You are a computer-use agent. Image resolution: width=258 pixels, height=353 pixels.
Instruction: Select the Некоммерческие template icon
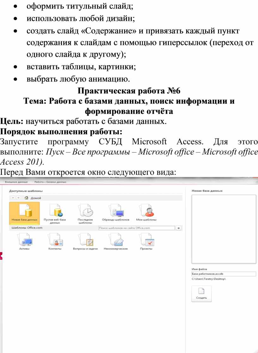tap(116, 241)
